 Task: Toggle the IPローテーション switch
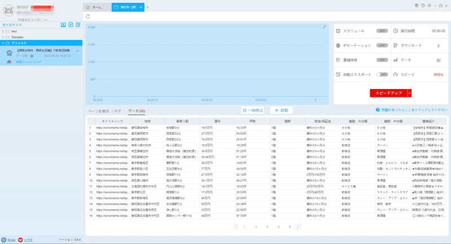[382, 46]
